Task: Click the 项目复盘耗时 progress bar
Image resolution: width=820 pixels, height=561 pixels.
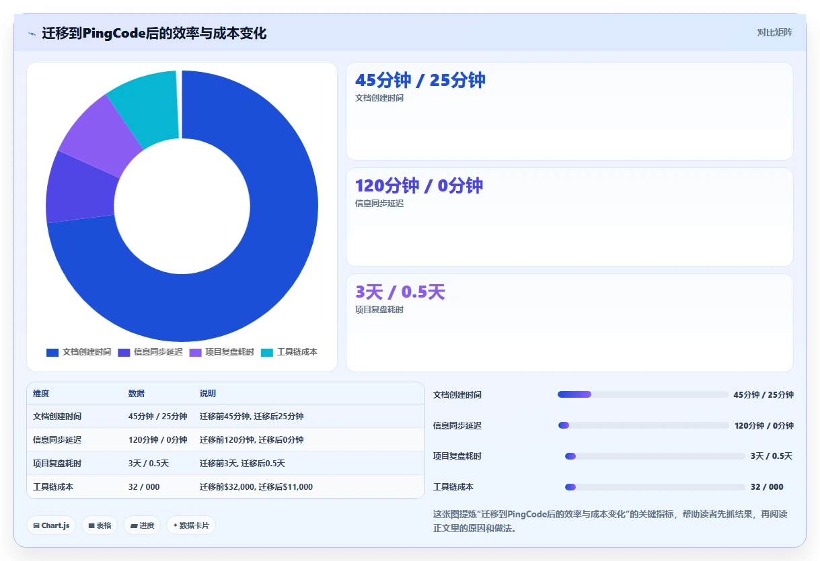Action: pyautogui.click(x=655, y=456)
